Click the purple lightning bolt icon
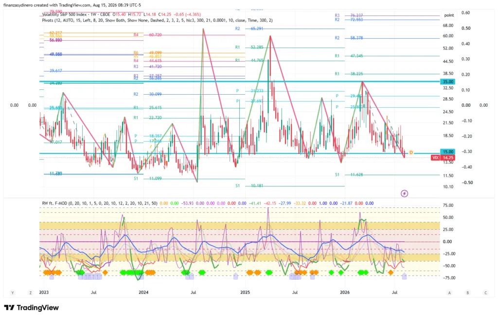Viewport: 498px width, 318px height. point(404,193)
